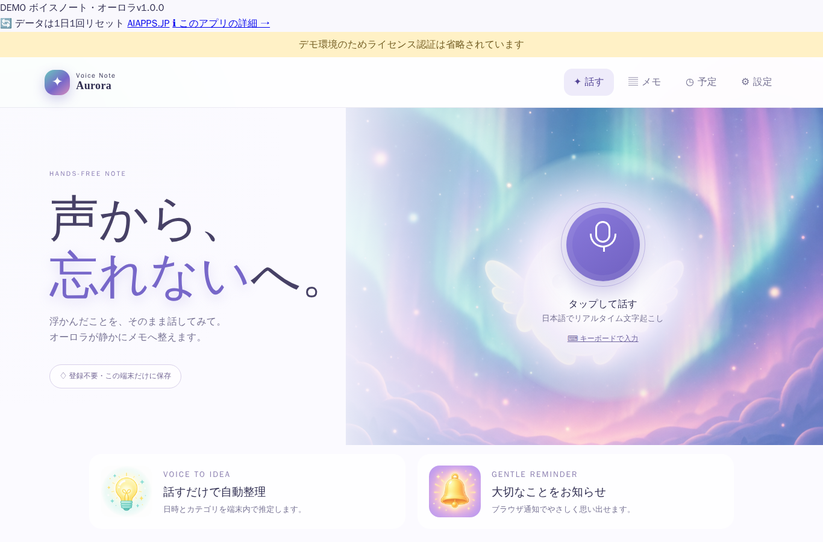This screenshot has height=542, width=823.
Task: Open the 予定 schedule tab
Action: 701,82
